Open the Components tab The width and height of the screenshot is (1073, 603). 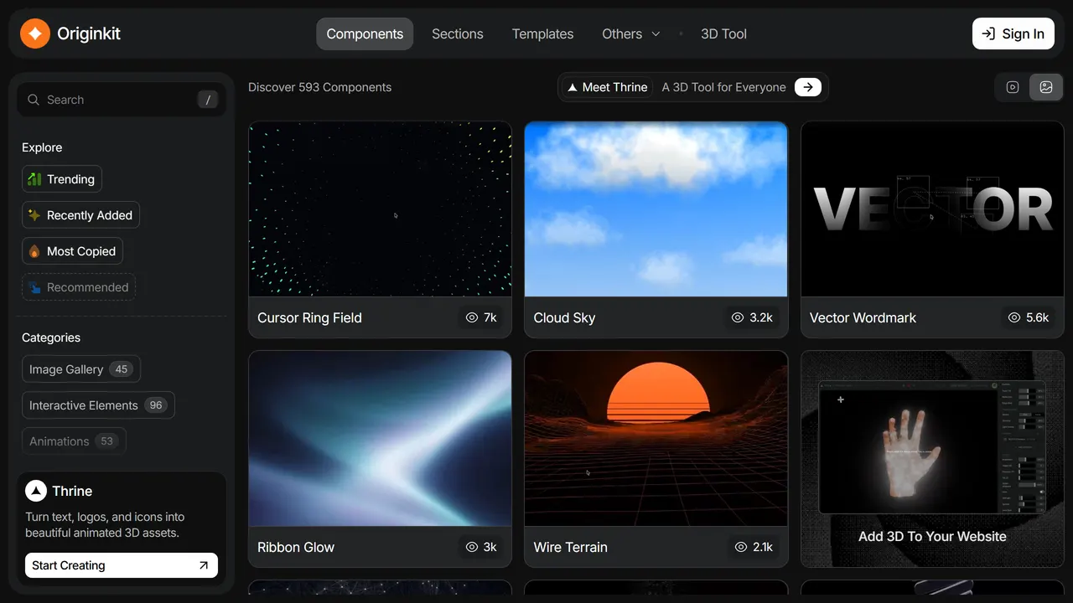point(365,33)
